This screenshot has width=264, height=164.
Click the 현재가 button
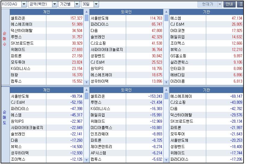[208, 4]
